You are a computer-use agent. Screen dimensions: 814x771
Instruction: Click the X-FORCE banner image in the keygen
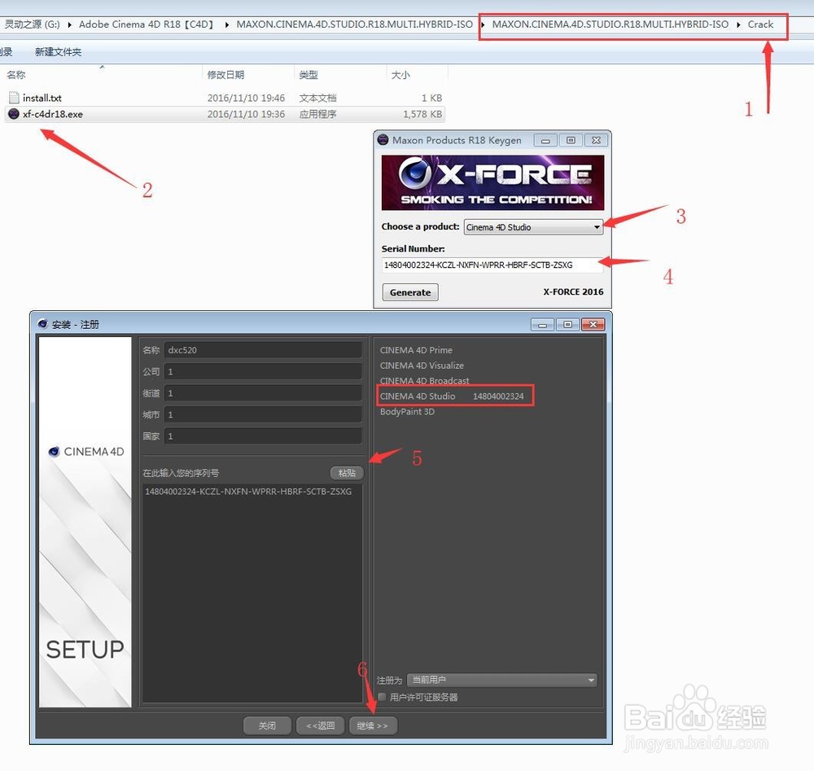coord(492,182)
